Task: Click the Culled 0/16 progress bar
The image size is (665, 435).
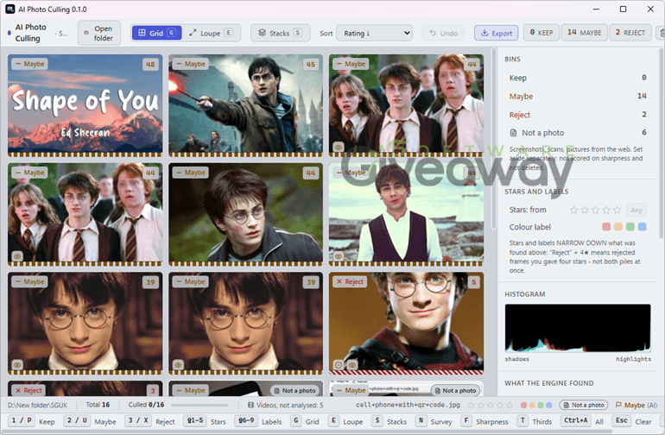Action: click(199, 406)
